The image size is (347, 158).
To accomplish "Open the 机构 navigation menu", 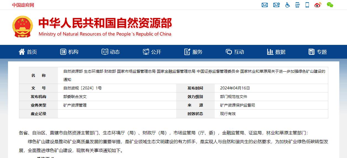I will coord(69,52).
